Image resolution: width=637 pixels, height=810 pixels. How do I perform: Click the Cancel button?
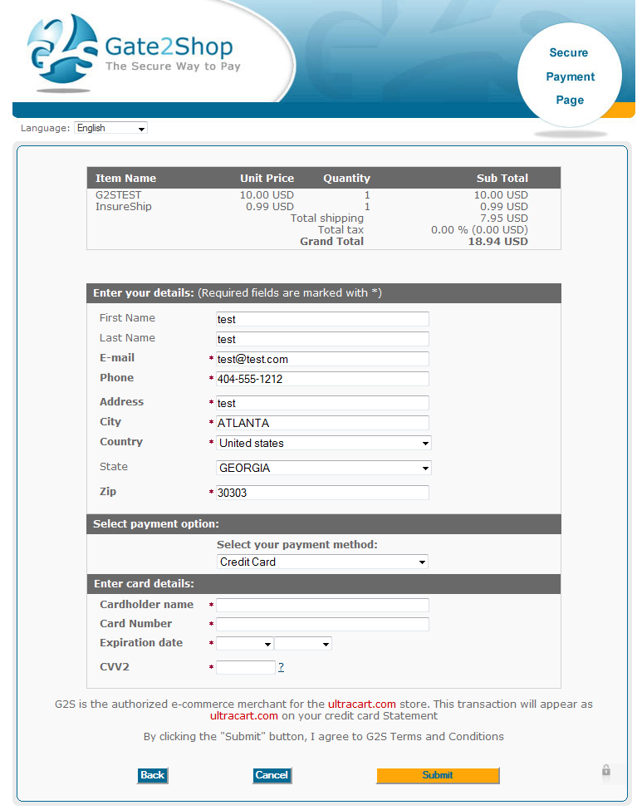pos(272,775)
